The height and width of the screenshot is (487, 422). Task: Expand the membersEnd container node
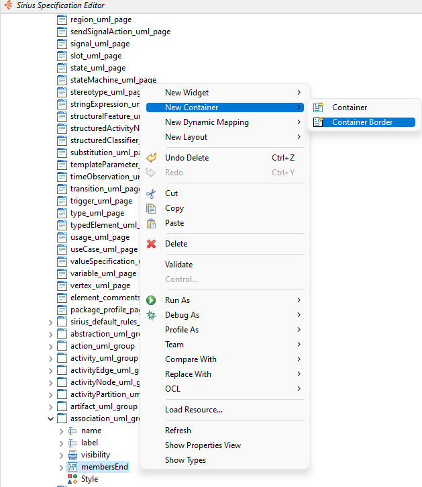click(x=61, y=468)
